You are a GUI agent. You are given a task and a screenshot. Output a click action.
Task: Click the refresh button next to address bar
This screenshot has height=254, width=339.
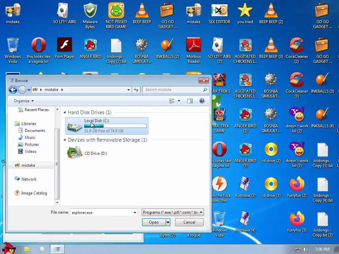(x=136, y=90)
